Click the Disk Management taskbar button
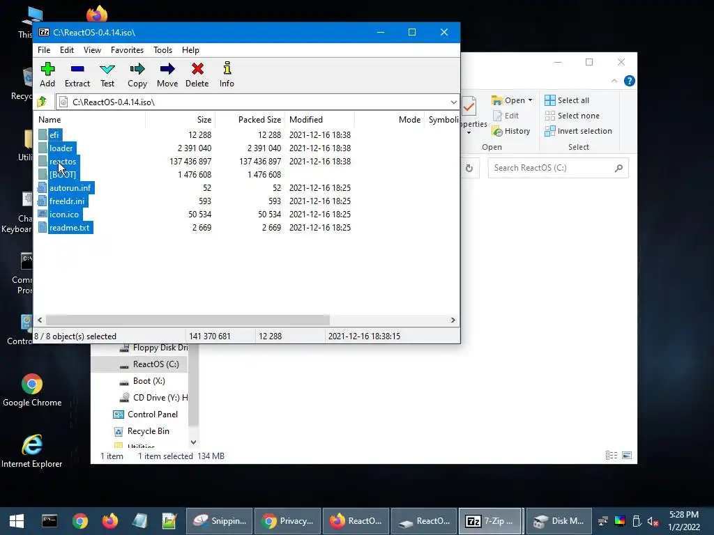714x535 pixels. tap(559, 521)
